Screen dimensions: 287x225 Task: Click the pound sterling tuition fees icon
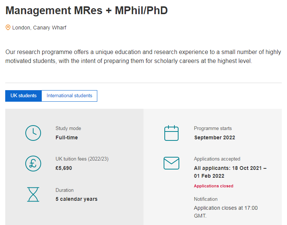[33, 164]
